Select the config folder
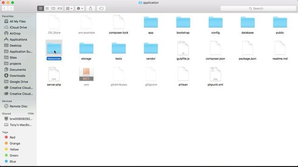 coord(215,25)
